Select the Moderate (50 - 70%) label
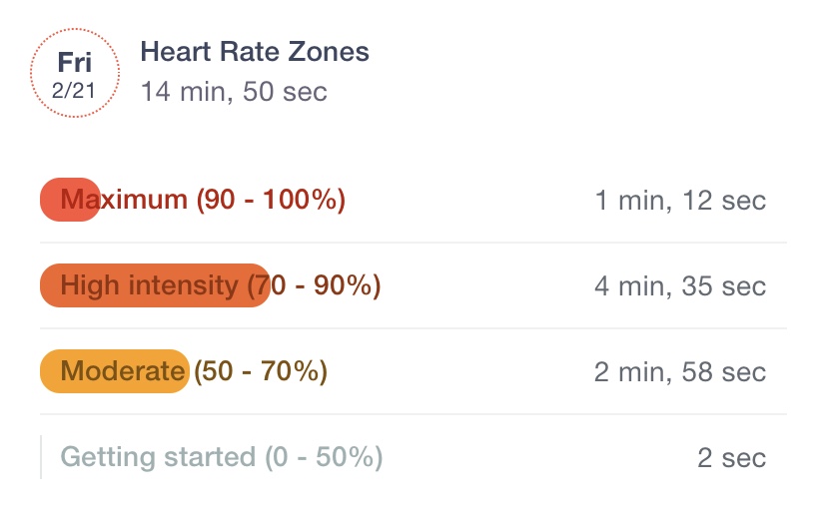The image size is (827, 529). (194, 371)
